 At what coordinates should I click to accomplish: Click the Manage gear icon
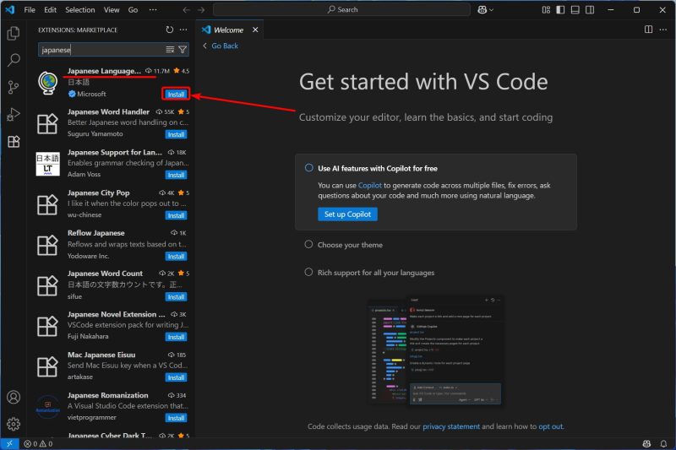14,424
